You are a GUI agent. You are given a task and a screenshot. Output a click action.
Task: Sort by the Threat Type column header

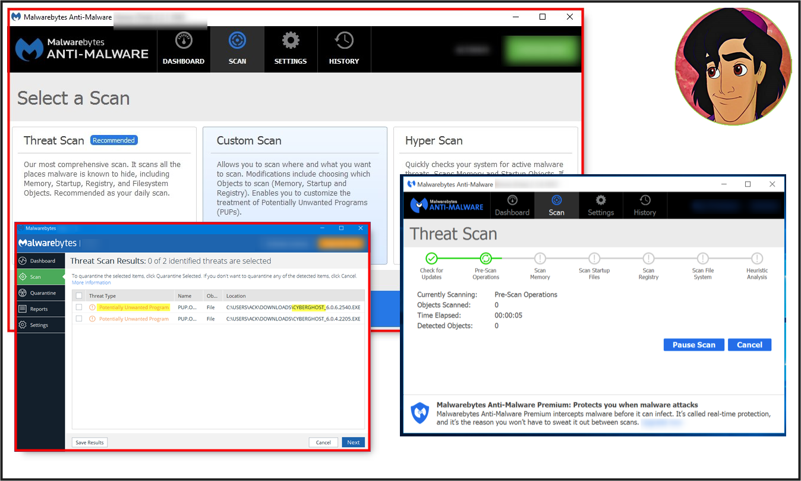[130, 295]
